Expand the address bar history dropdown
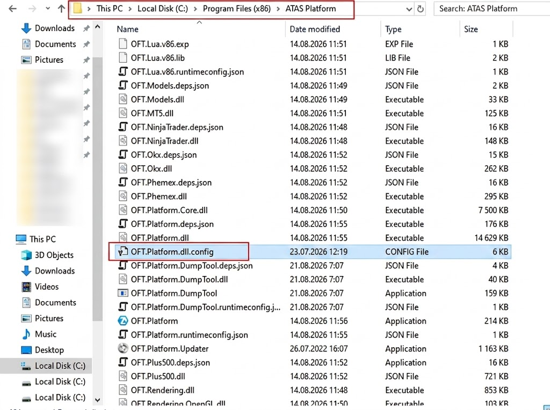The image size is (550, 410). click(409, 9)
